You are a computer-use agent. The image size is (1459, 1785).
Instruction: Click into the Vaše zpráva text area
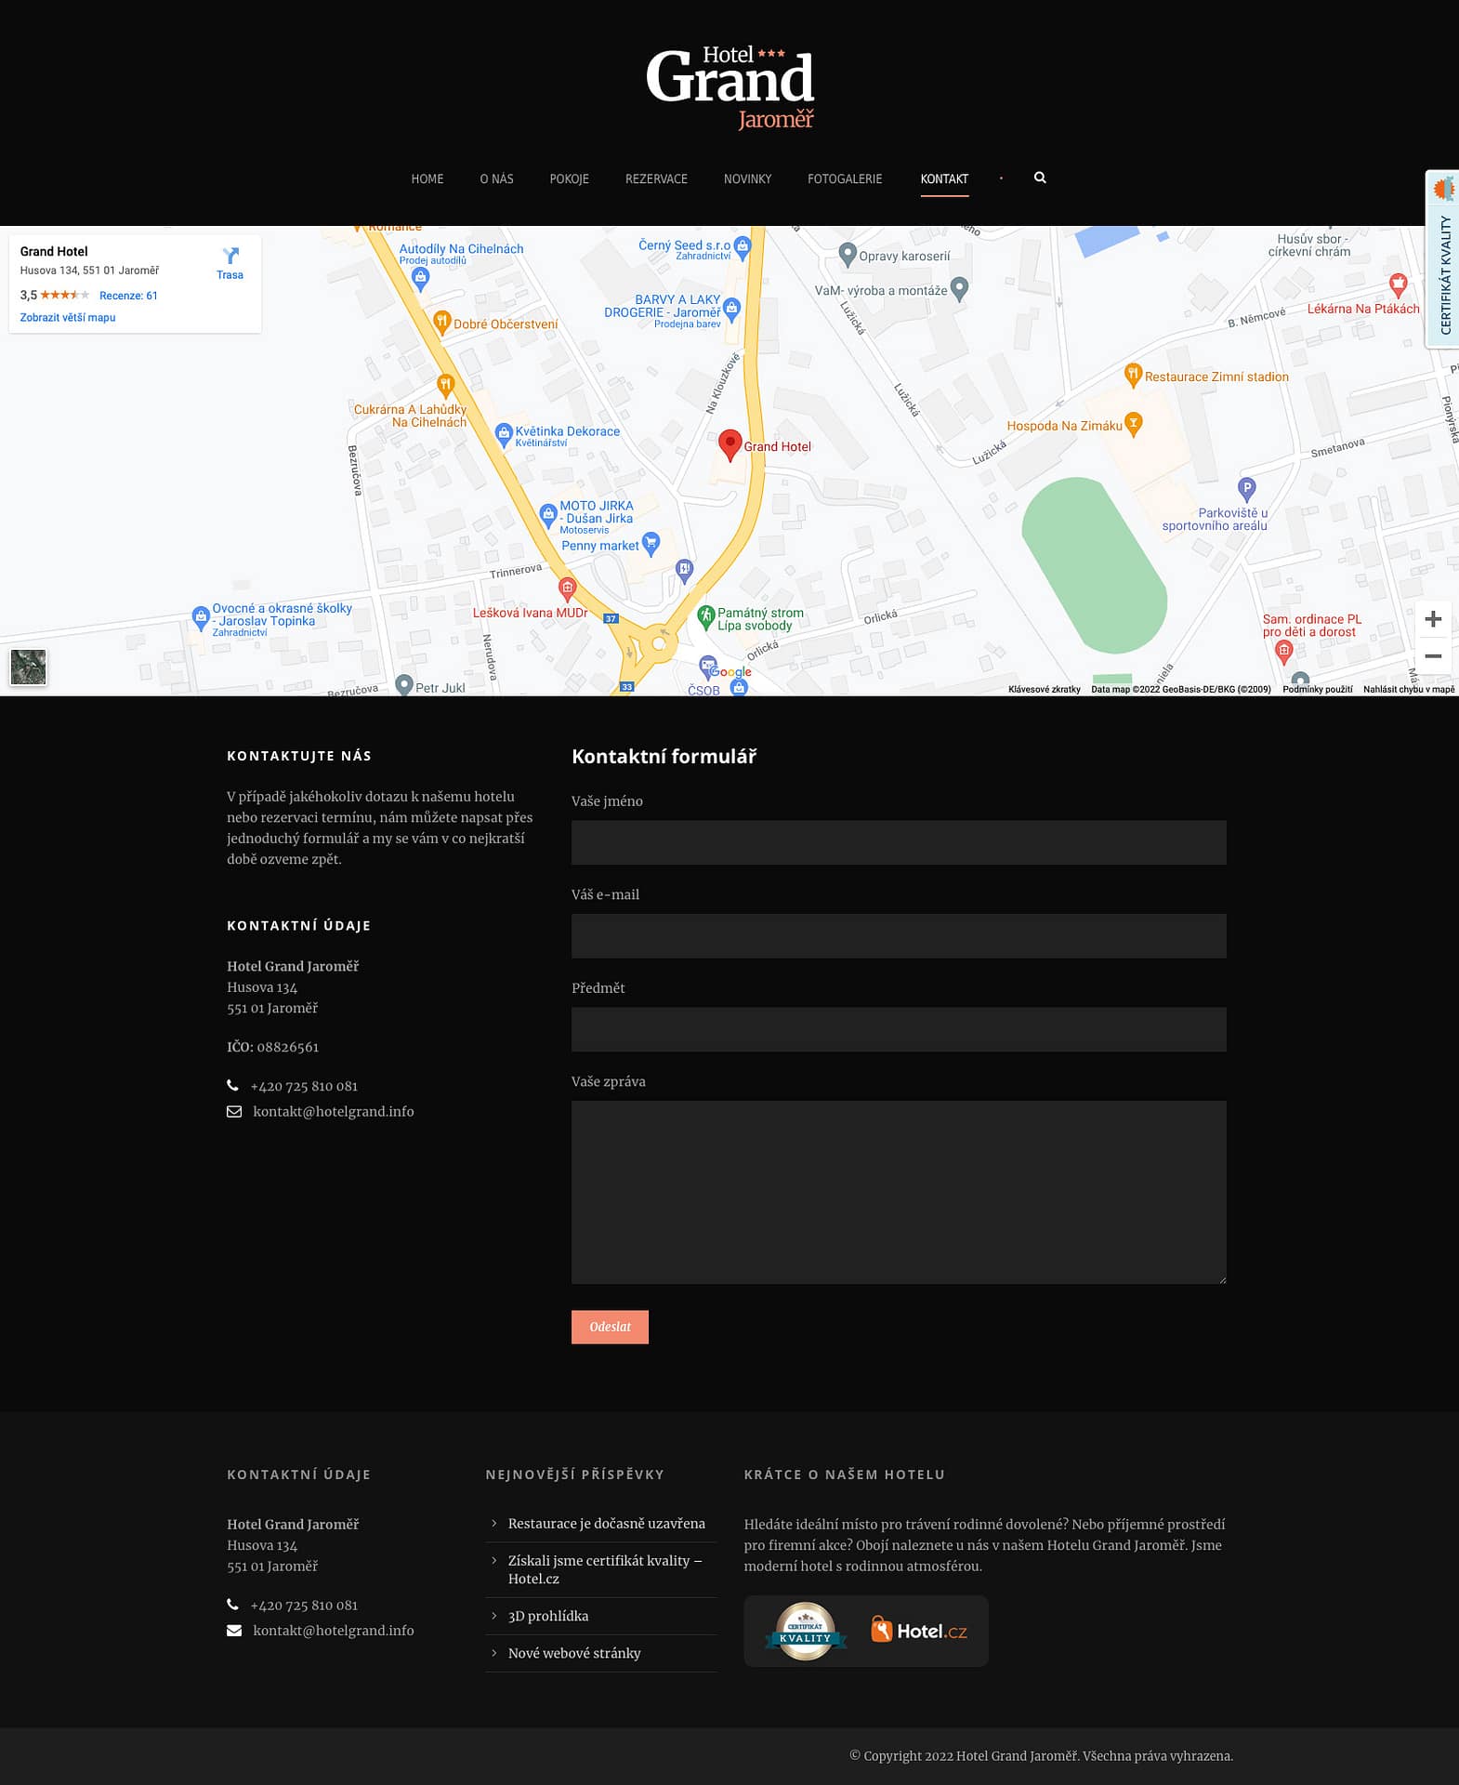pyautogui.click(x=898, y=1192)
